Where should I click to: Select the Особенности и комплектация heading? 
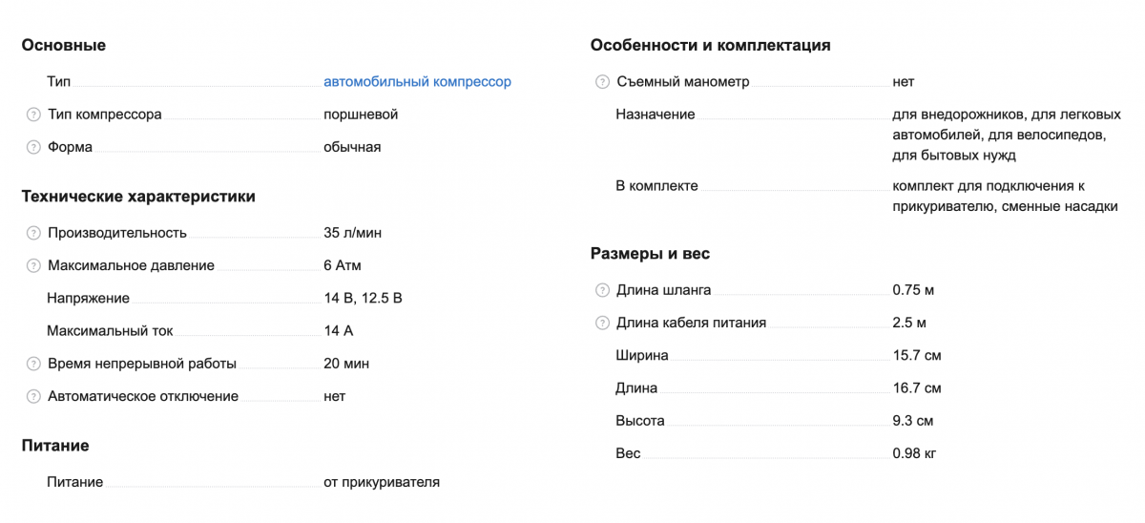pos(710,45)
